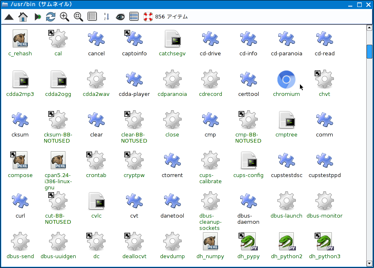Toggle A-Z sort order
Screen dimensions: 374x268
click(106, 16)
